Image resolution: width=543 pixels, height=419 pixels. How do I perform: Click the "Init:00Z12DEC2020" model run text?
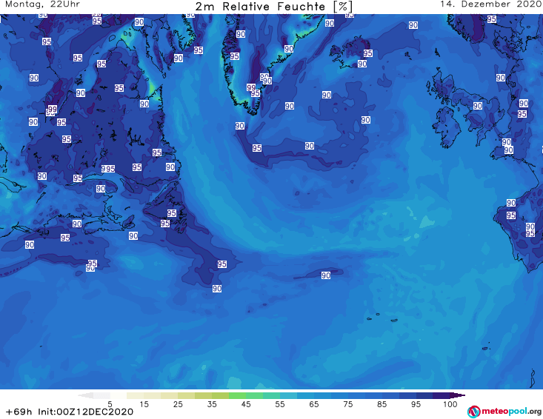[x=85, y=412]
